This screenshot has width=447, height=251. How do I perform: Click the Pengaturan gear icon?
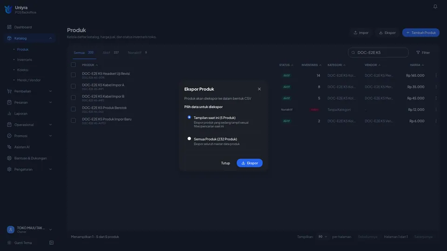9,169
